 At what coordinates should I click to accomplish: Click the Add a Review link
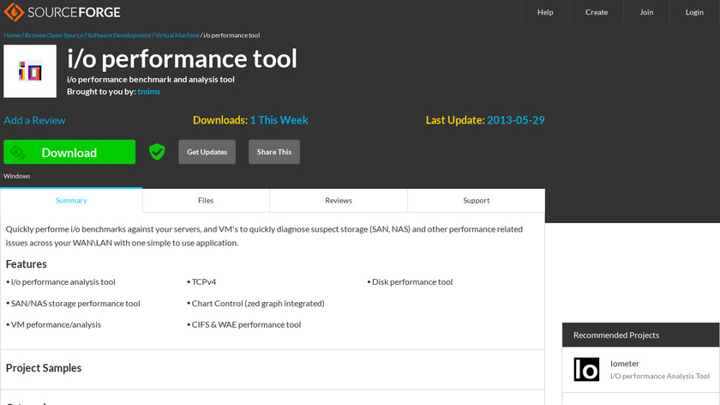(x=34, y=120)
